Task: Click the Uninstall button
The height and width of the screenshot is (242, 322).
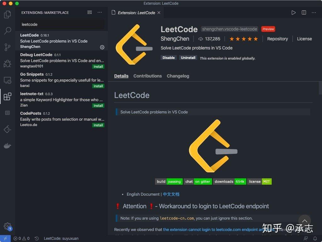Action: 188,58
